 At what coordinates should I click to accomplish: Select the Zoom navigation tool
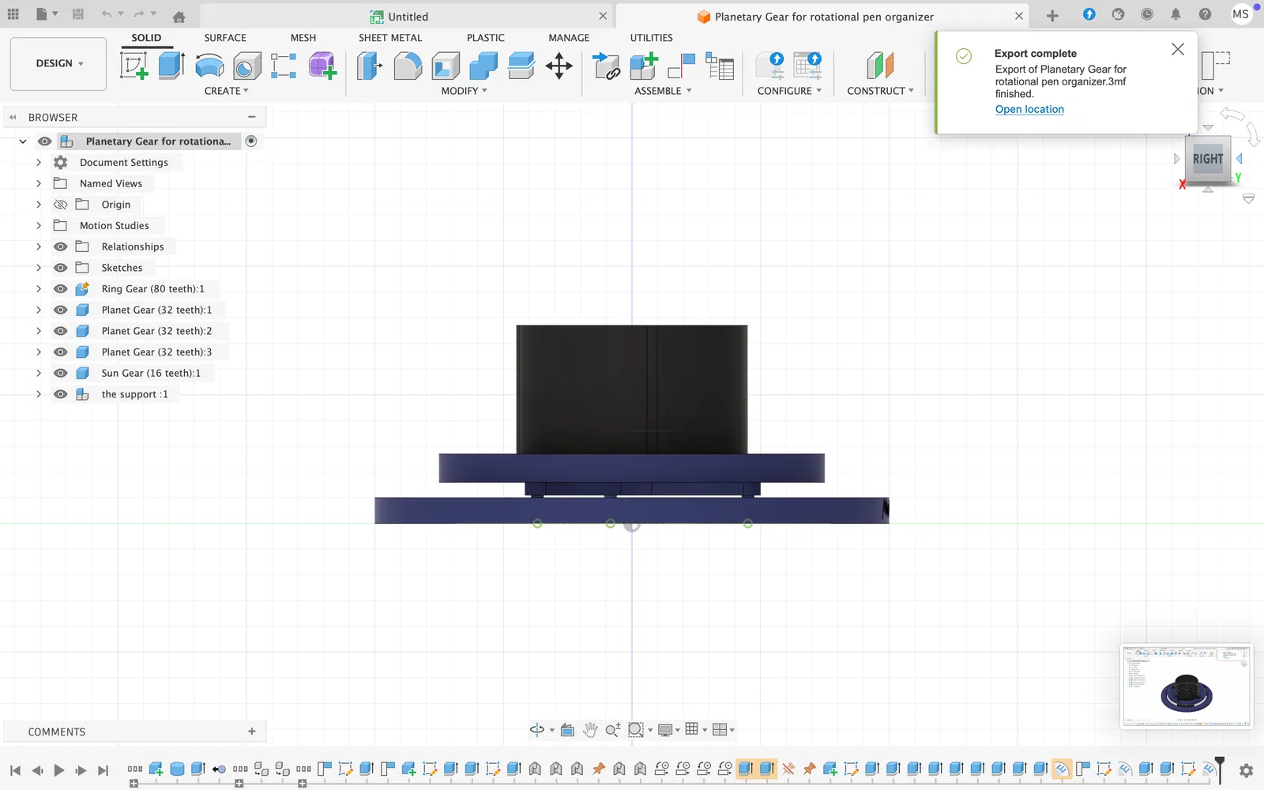tap(612, 730)
